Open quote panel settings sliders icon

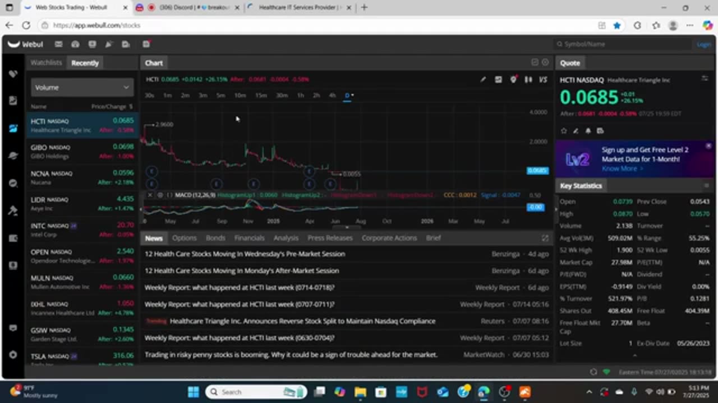pyautogui.click(x=705, y=79)
